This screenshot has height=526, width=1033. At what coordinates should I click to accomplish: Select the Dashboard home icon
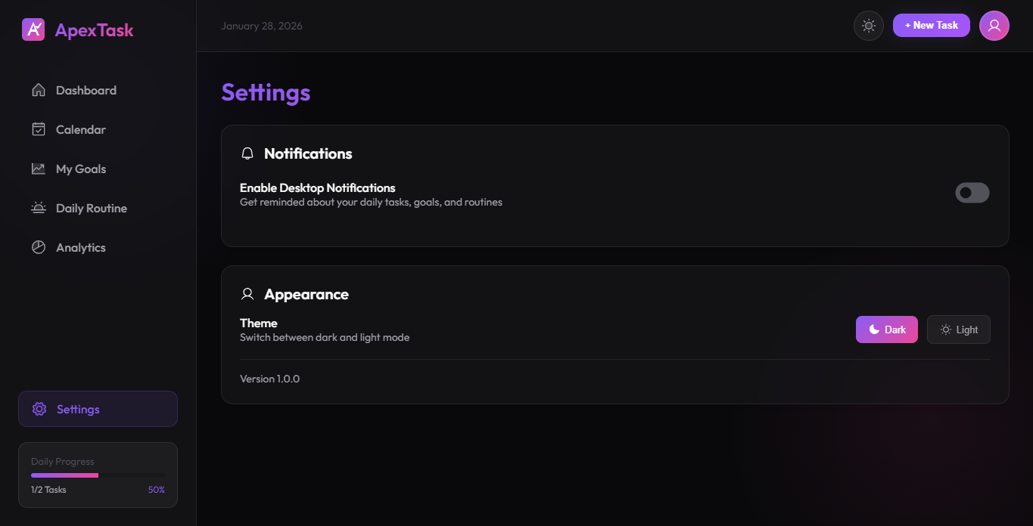(x=38, y=89)
